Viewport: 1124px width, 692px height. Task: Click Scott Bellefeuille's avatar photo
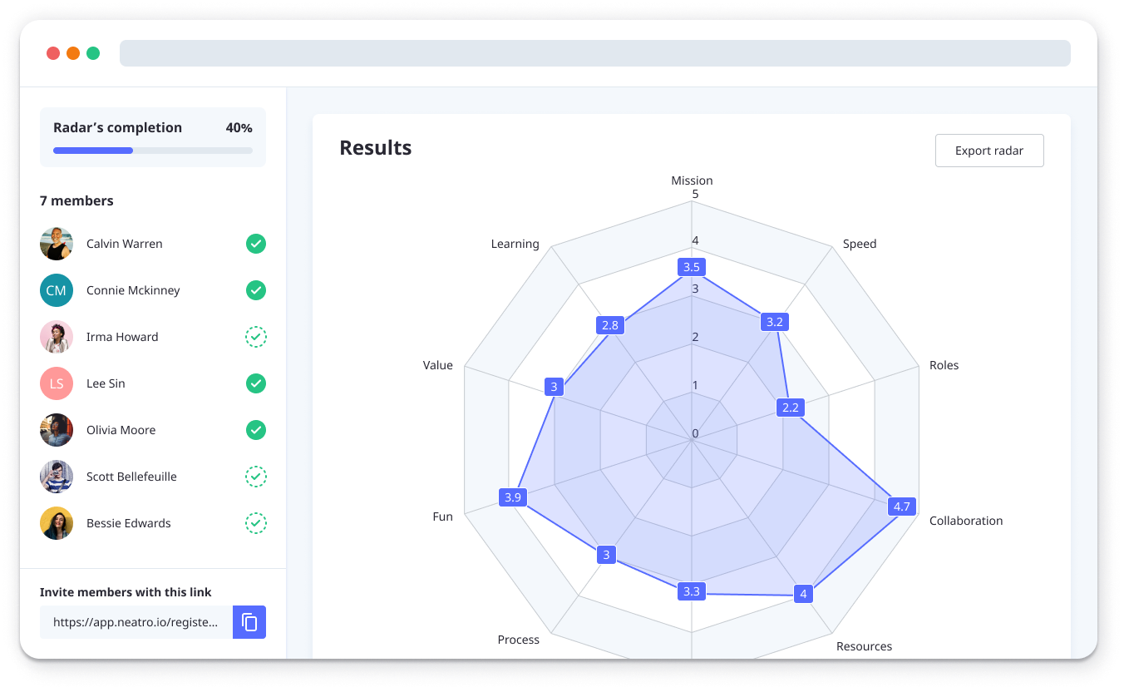[57, 477]
